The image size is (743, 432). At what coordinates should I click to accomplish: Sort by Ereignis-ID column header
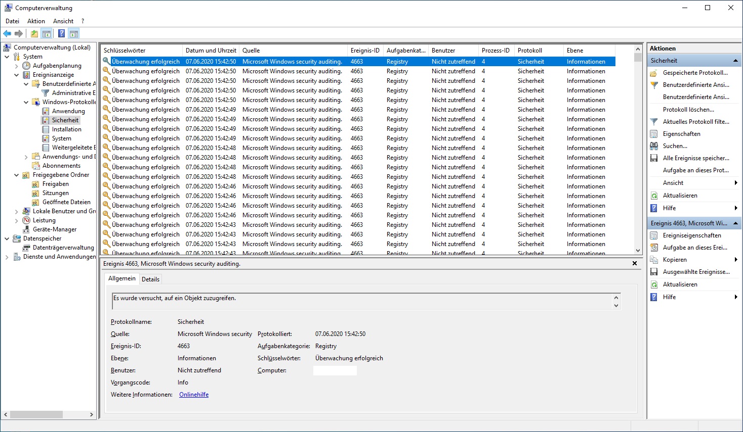click(365, 51)
